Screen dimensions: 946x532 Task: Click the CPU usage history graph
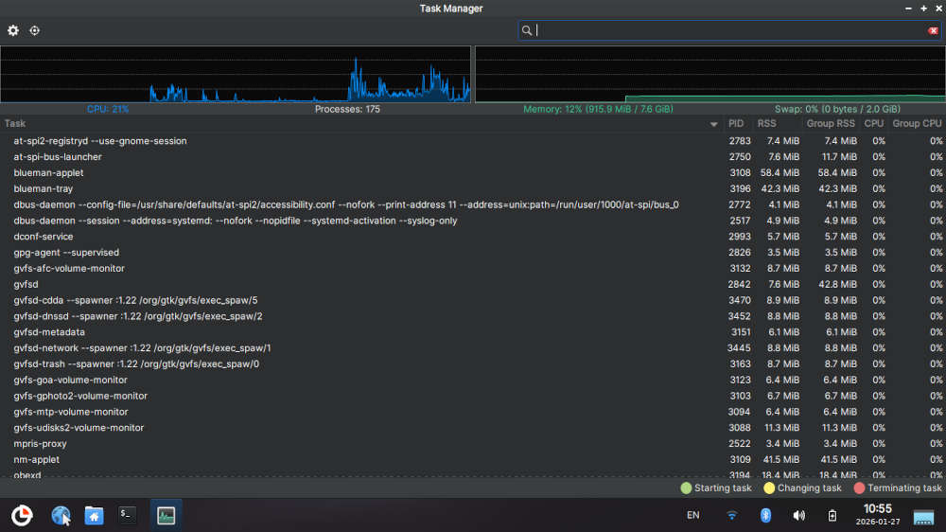pos(235,75)
